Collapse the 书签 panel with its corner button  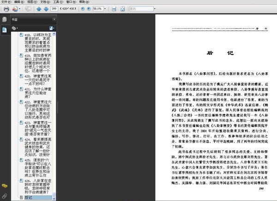click(x=54, y=19)
